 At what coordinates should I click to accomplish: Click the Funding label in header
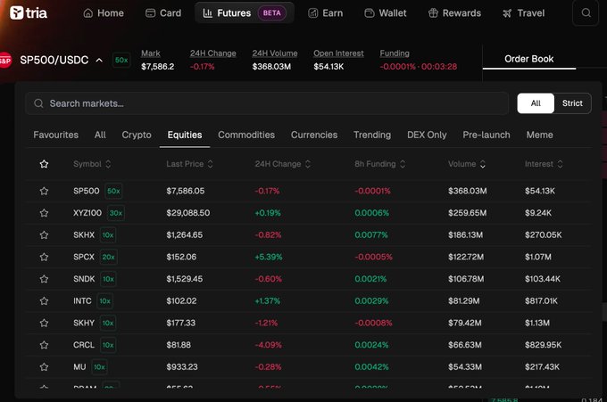coord(395,53)
